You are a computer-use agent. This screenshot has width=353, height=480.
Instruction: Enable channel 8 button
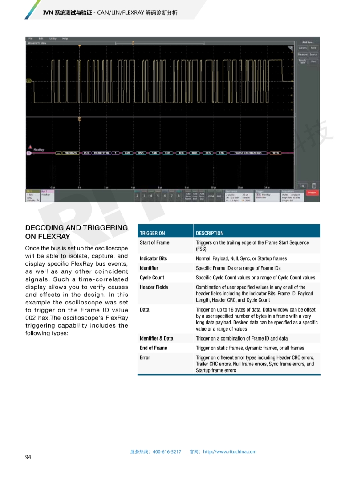[179, 196]
